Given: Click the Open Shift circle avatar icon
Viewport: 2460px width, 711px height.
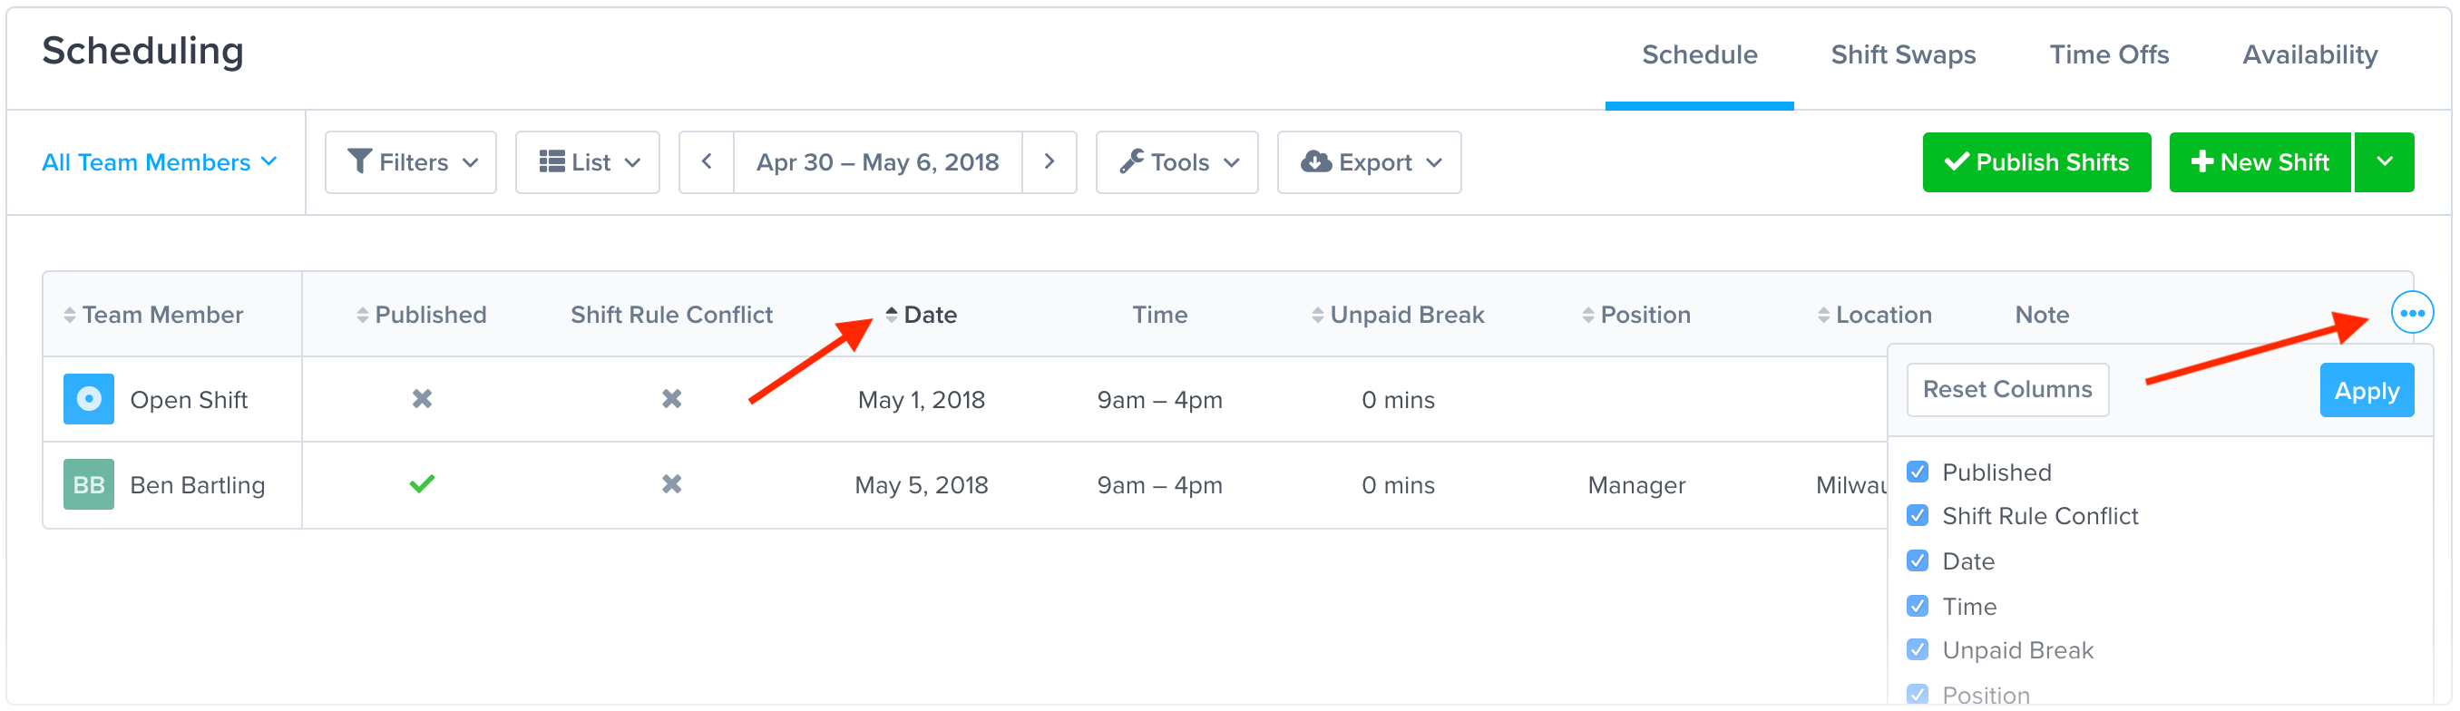Looking at the screenshot, I should (x=89, y=399).
